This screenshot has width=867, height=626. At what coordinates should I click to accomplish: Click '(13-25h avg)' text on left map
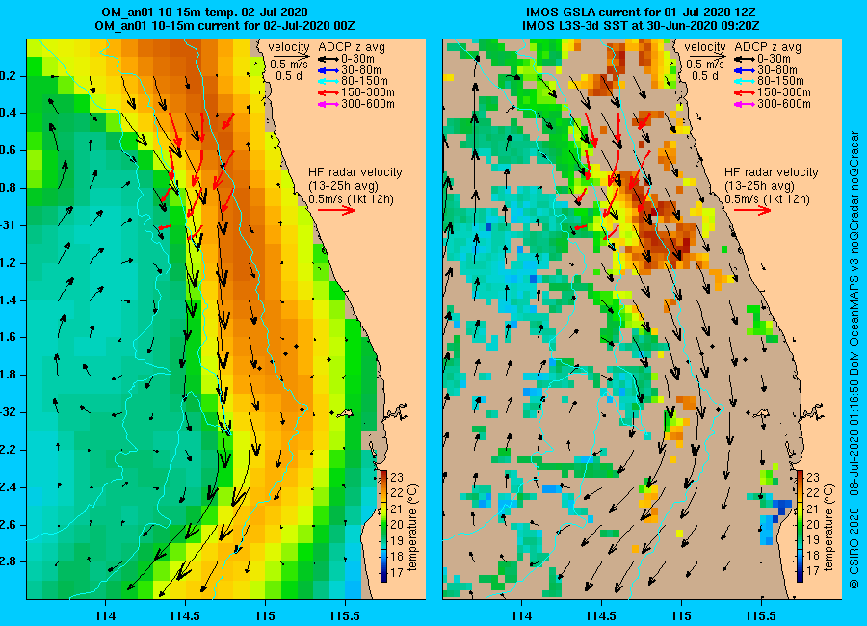343,185
